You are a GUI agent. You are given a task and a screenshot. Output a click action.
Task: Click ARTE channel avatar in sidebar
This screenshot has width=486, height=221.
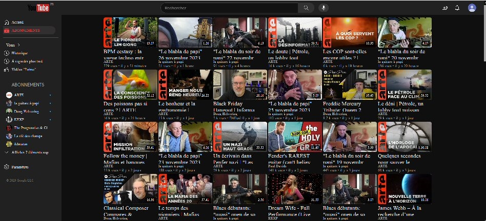click(x=9, y=95)
